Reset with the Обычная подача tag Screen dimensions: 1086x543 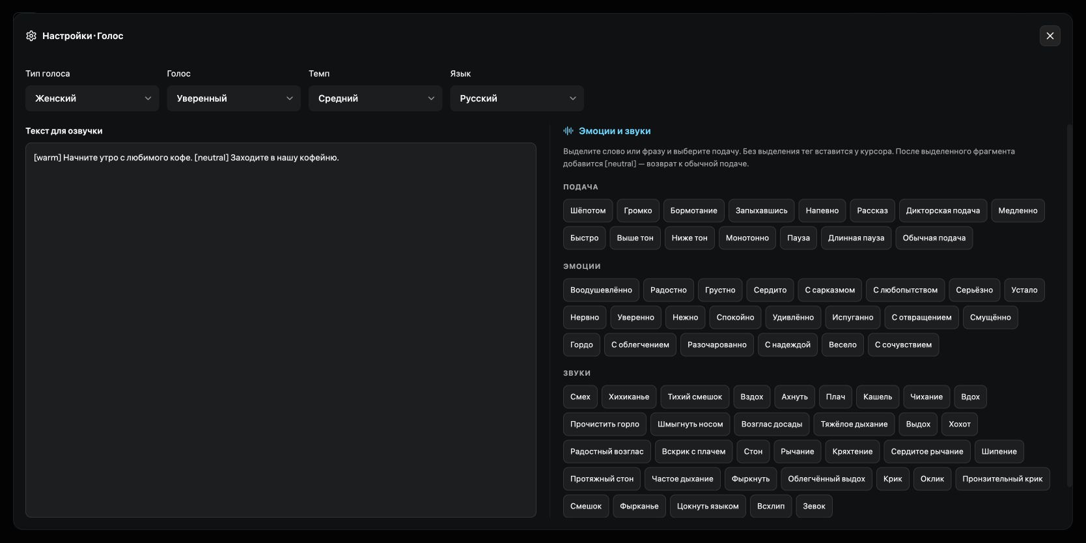click(x=934, y=238)
